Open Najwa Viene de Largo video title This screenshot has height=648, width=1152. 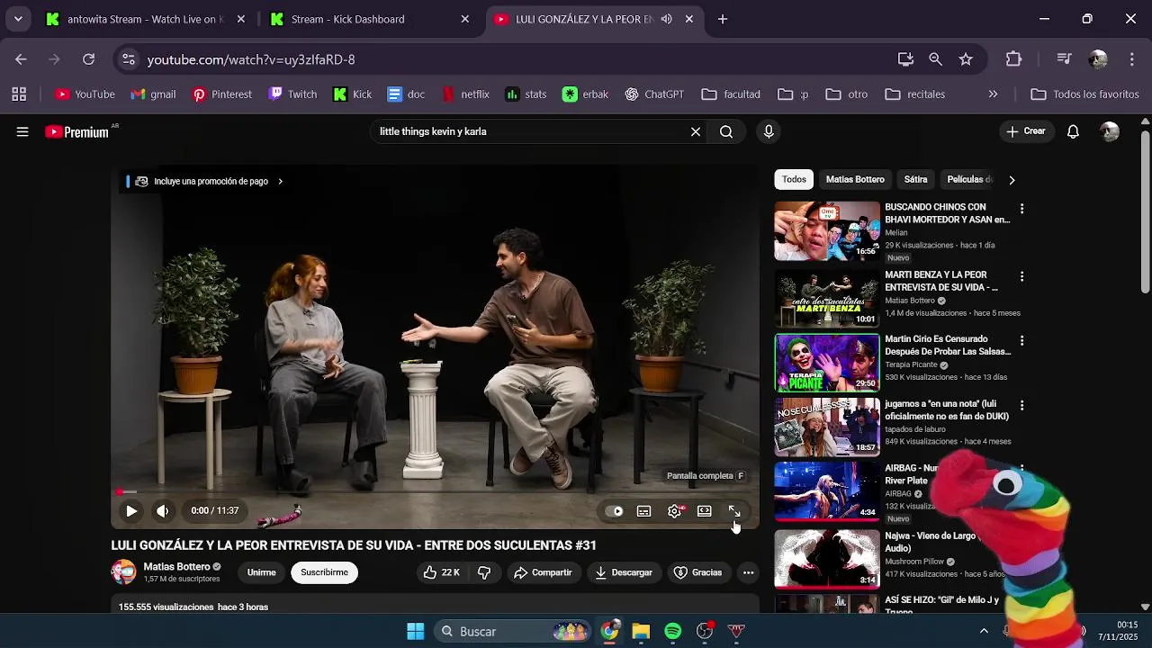(x=931, y=542)
